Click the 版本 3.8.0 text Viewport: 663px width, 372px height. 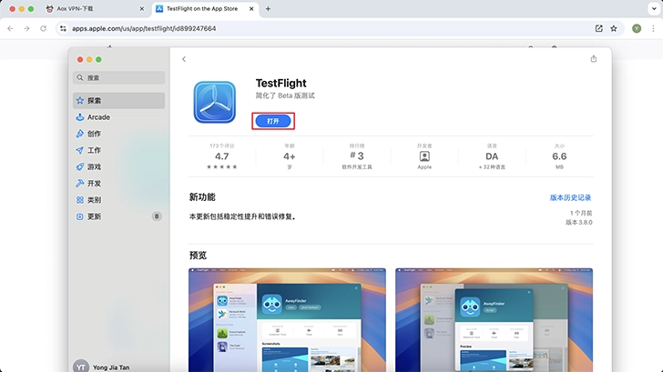click(579, 222)
